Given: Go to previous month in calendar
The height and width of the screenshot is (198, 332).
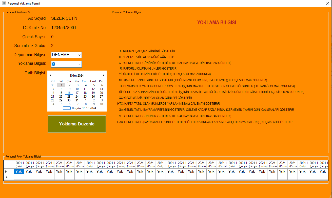Looking at the screenshot, I should click(x=50, y=75).
